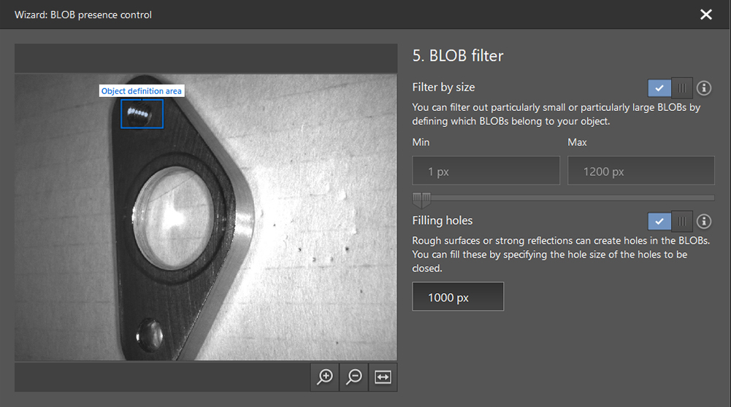Show info for Filling holes
731x407 pixels.
704,220
